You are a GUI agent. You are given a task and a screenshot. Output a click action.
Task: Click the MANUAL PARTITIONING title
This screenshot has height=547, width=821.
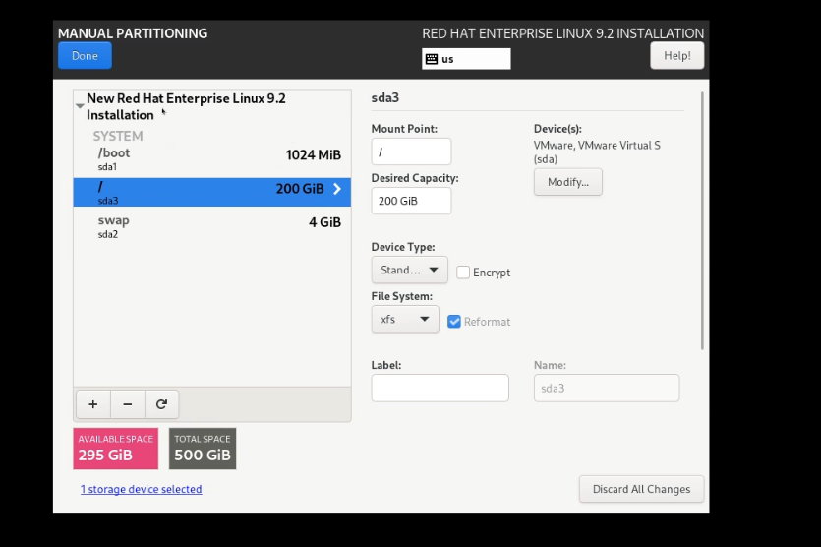click(133, 33)
